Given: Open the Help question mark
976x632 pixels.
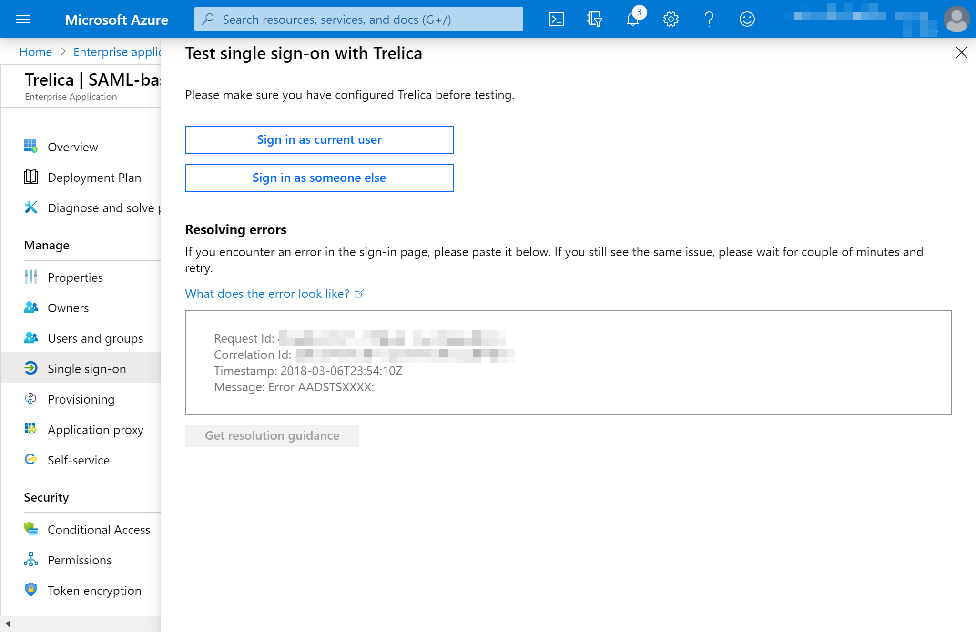Looking at the screenshot, I should (709, 19).
